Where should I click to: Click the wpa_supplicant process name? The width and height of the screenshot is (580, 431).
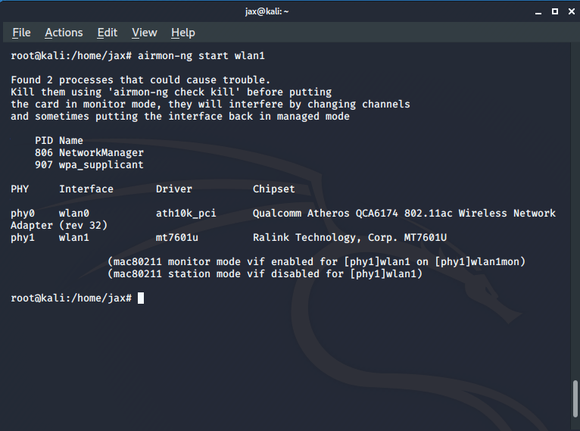point(101,165)
